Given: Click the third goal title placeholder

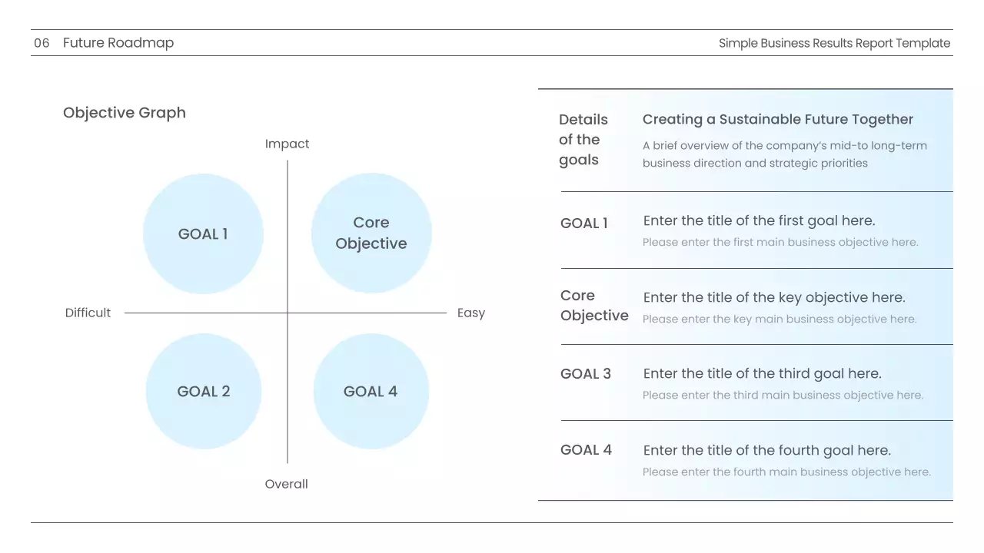Looking at the screenshot, I should [762, 373].
